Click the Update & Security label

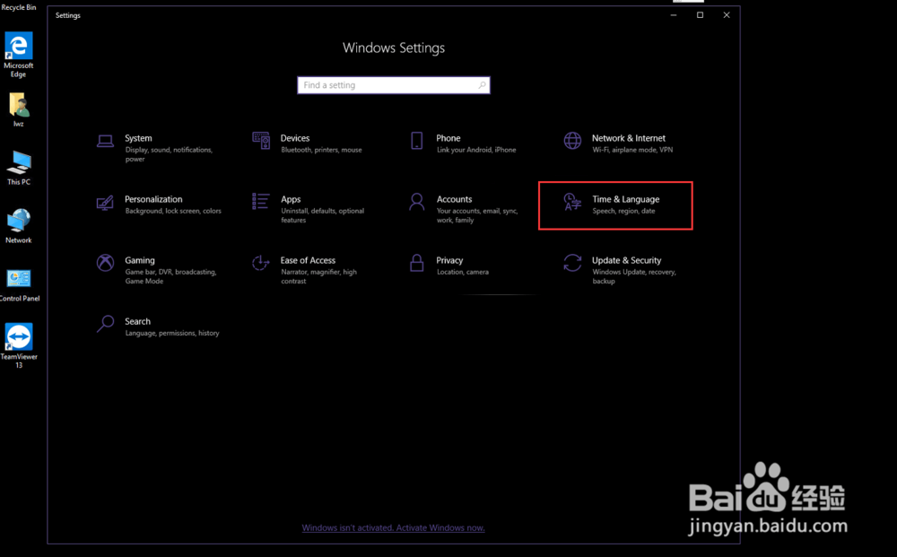coord(626,261)
